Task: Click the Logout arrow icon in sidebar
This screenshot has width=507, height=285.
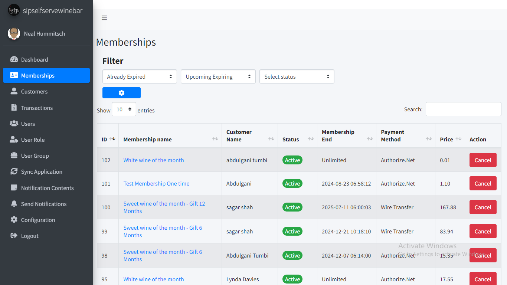Action: coord(14,236)
